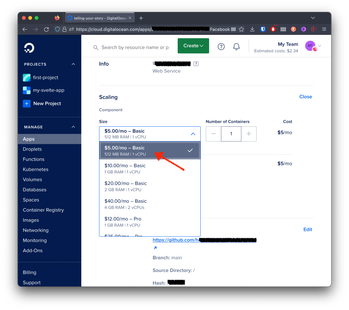Viewport: 349px width, 310px height.
Task: Click the MT user avatar
Action: 311,46
